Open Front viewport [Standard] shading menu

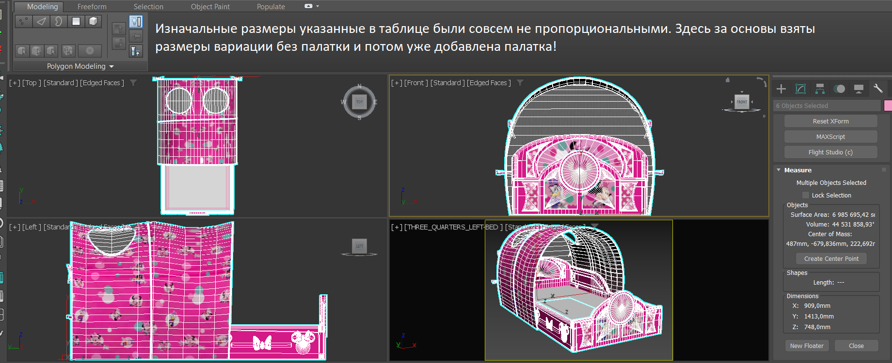tap(447, 83)
